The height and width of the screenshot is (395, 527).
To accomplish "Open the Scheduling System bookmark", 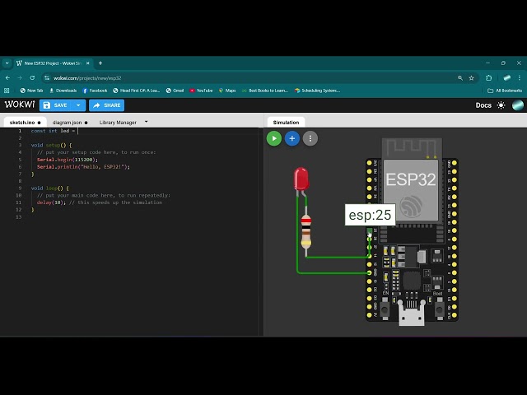I will click(317, 91).
